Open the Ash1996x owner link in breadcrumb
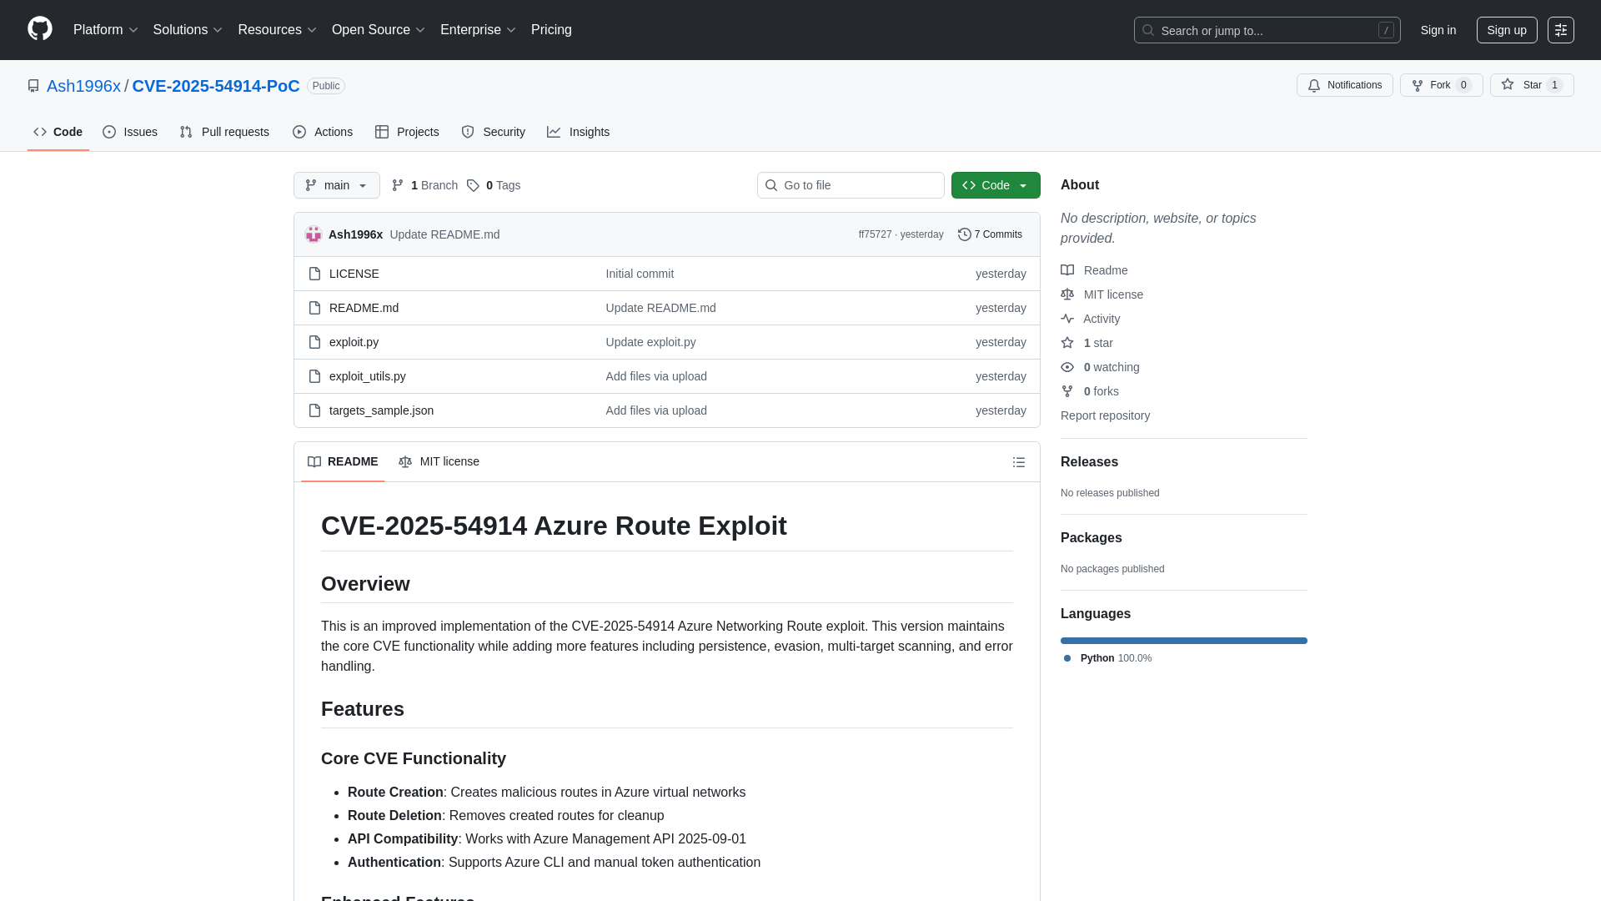This screenshot has width=1601, height=901. pyautogui.click(x=83, y=86)
